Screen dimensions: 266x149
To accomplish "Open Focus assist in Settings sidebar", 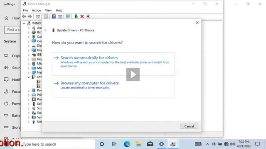I will pos(12,91).
